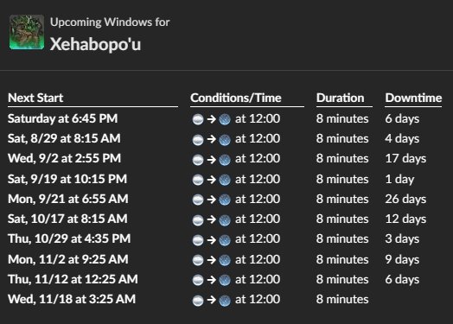Viewport: 453px width, 324px height.
Task: Click the fair-skies weather icon in Sat, 10/17 row
Action: coord(198,219)
